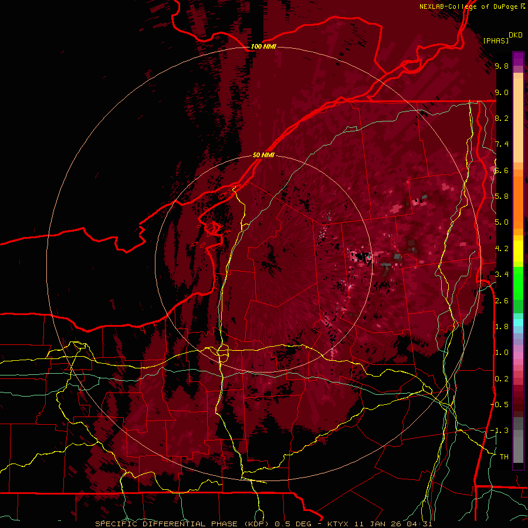
Task: Click the 3.4 value on the legend
Action: tap(502, 275)
